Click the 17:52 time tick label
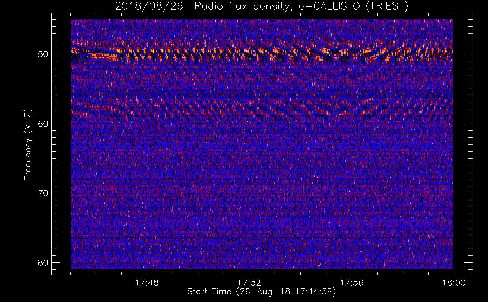488x302 pixels. pos(249,283)
